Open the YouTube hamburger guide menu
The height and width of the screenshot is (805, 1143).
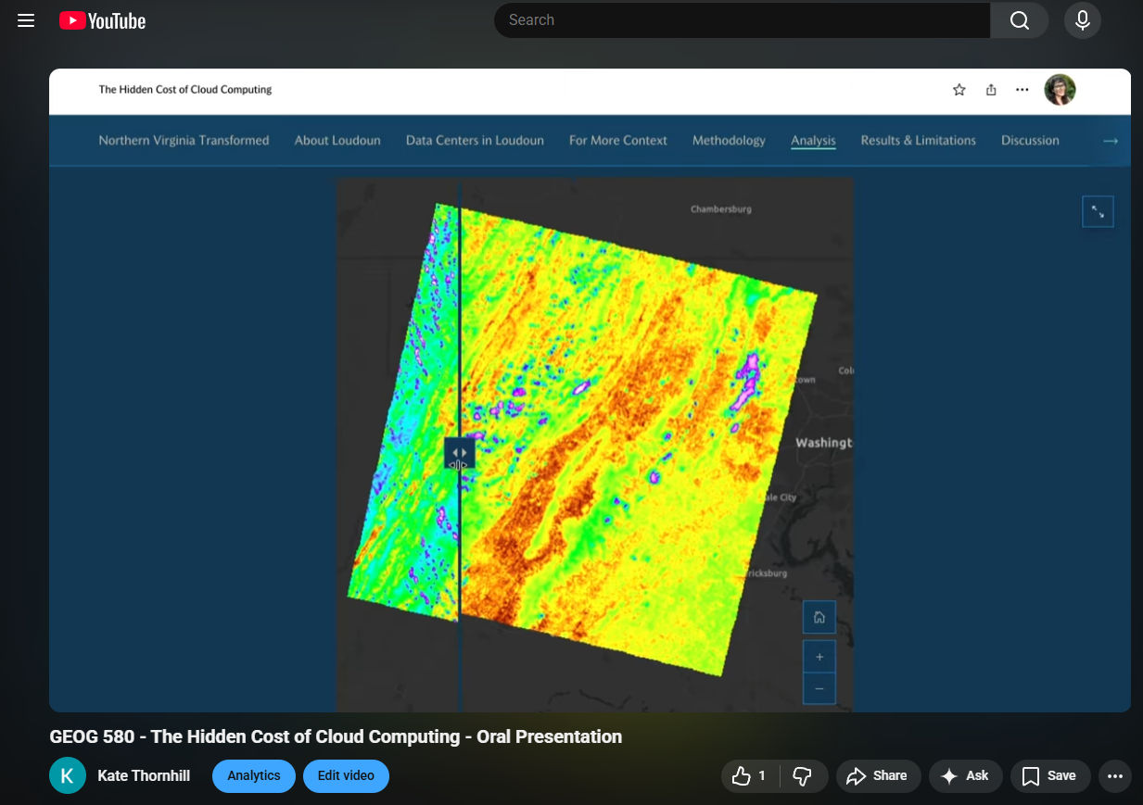point(26,20)
